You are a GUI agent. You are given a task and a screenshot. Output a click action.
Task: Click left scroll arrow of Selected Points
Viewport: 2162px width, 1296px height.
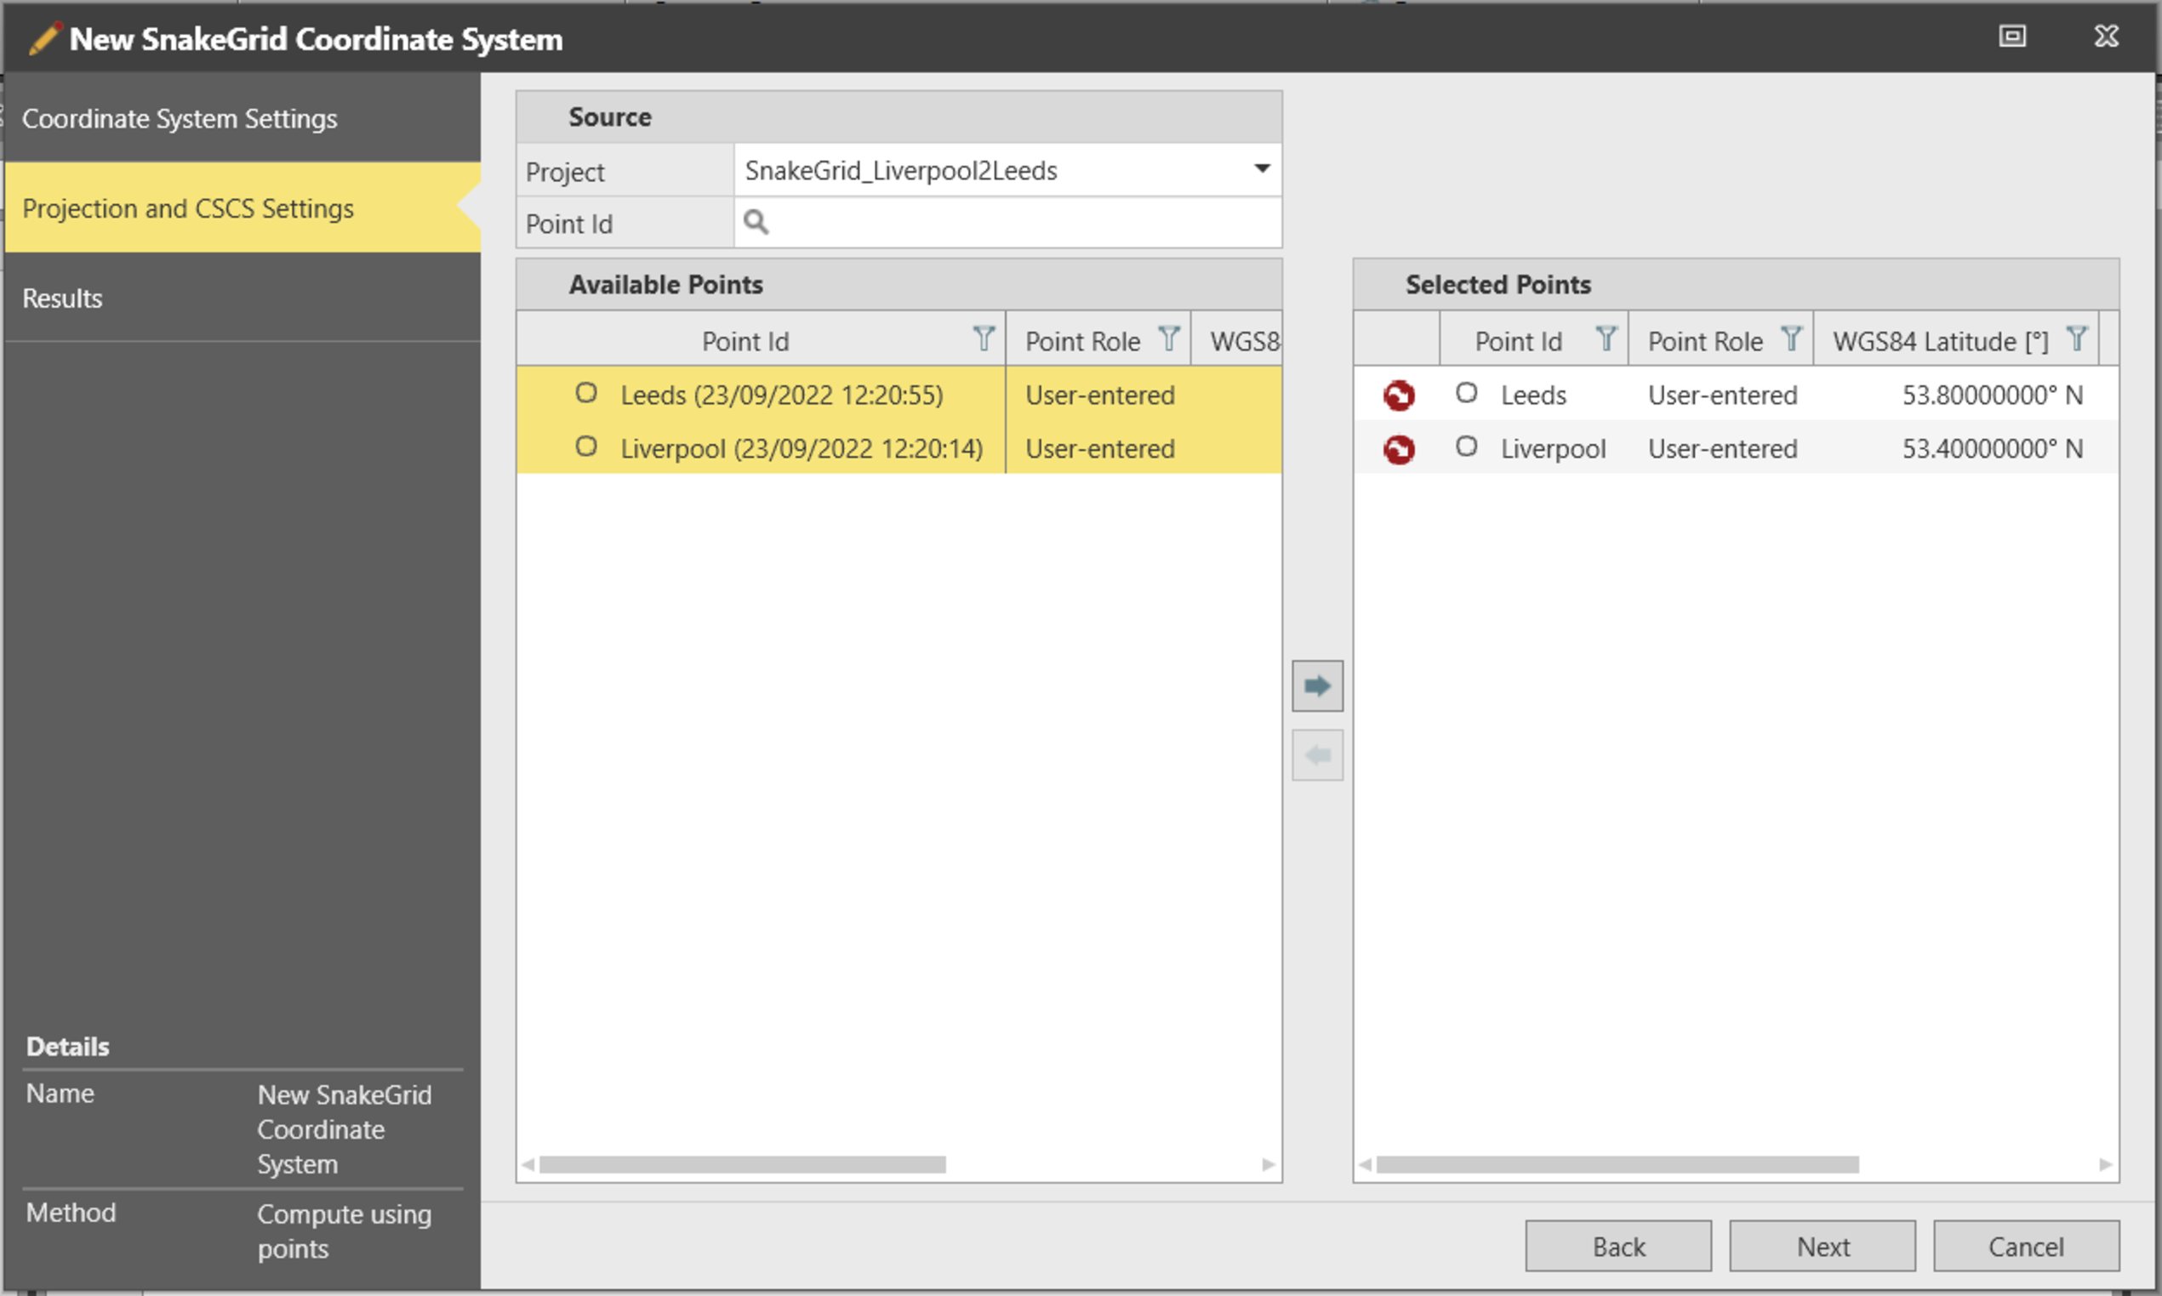tap(1365, 1165)
